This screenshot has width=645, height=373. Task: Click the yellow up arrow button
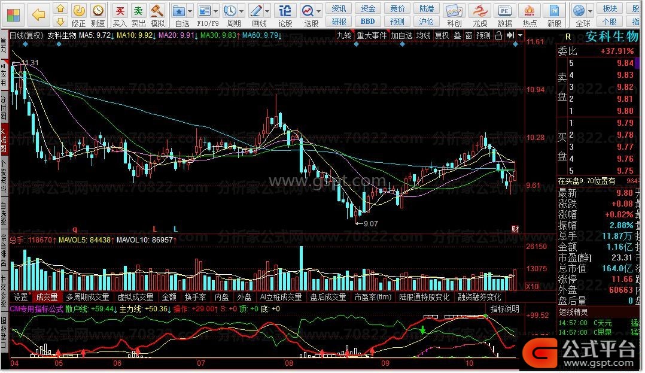pos(60,8)
